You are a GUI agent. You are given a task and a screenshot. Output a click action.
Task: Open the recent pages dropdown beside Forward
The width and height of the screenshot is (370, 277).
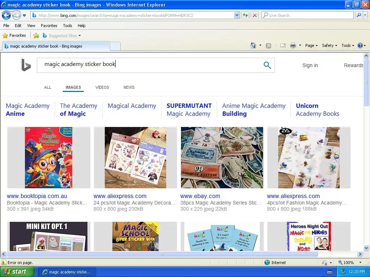(x=24, y=16)
